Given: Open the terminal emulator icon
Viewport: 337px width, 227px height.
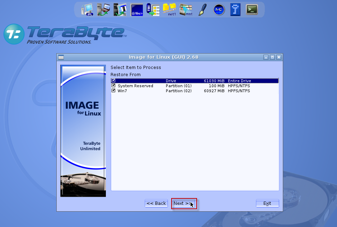Looking at the screenshot, I should point(252,9).
